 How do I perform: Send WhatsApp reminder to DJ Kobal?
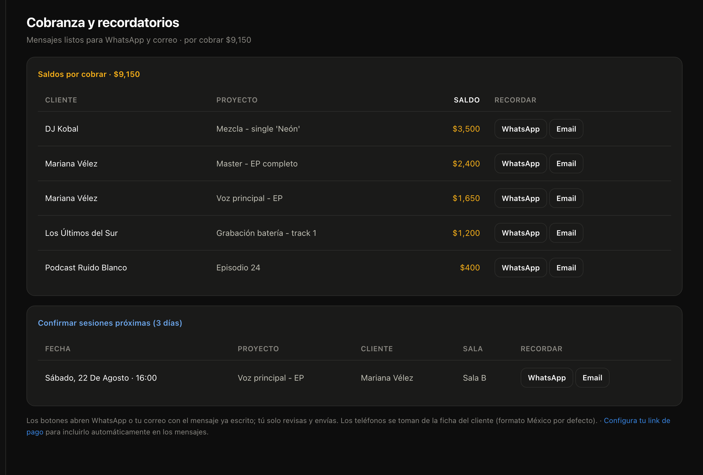tap(520, 129)
